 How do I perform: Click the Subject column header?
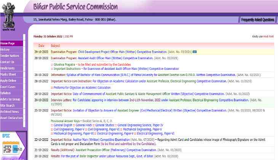(x=55, y=46)
